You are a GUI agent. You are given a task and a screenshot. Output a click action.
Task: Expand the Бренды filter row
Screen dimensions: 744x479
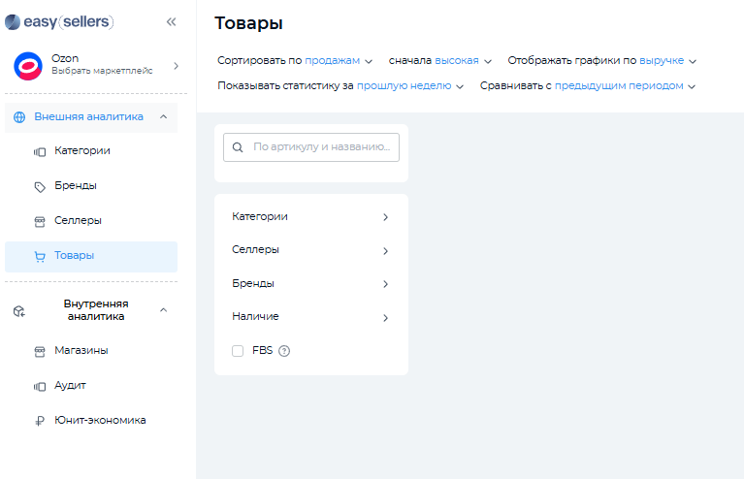pos(310,283)
